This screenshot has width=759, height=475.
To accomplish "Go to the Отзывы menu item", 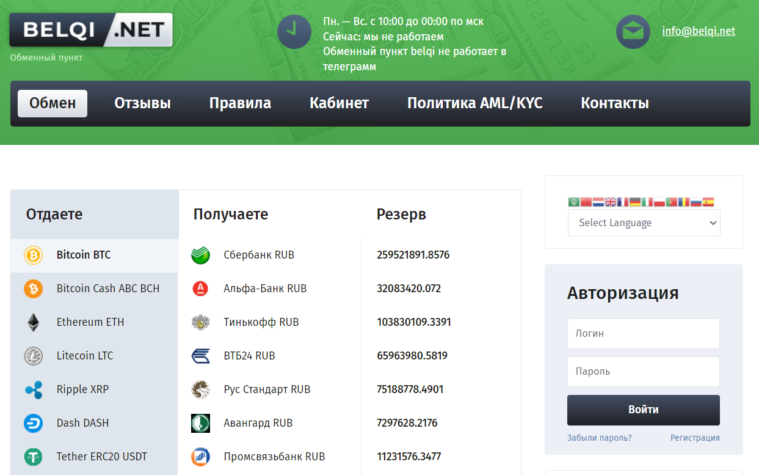I will tap(142, 103).
